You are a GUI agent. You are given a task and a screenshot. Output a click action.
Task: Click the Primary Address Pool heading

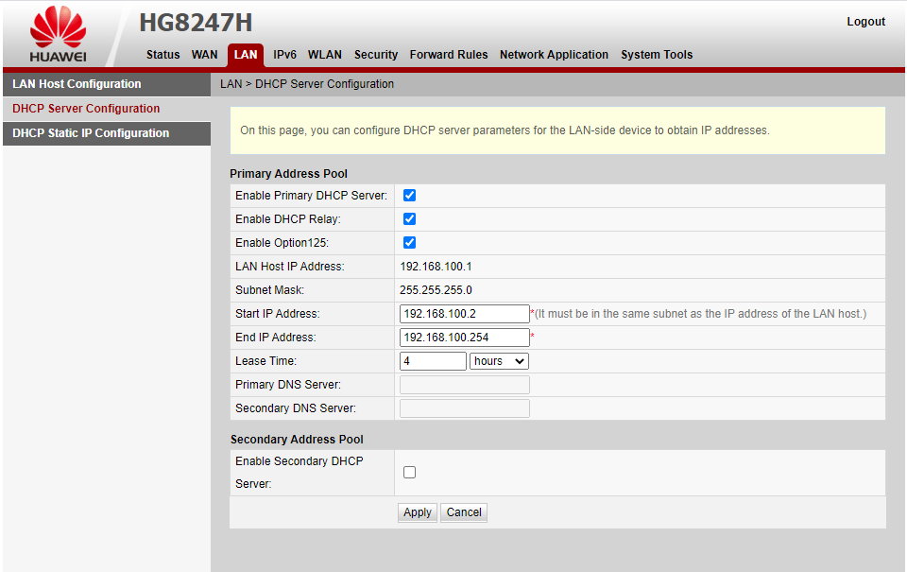289,174
